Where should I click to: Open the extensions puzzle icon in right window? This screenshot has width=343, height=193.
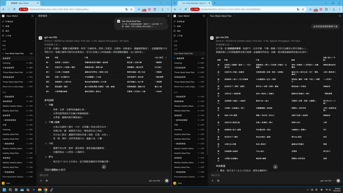tap(326, 10)
